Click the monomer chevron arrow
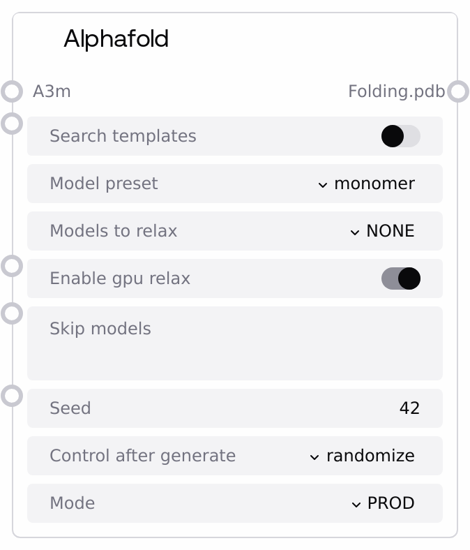Image resolution: width=470 pixels, height=550 pixels. [x=323, y=184]
